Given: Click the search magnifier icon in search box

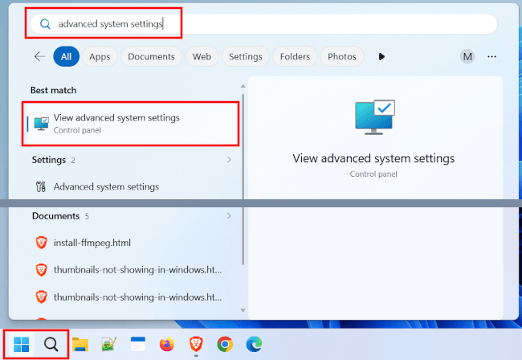Looking at the screenshot, I should pyautogui.click(x=45, y=24).
